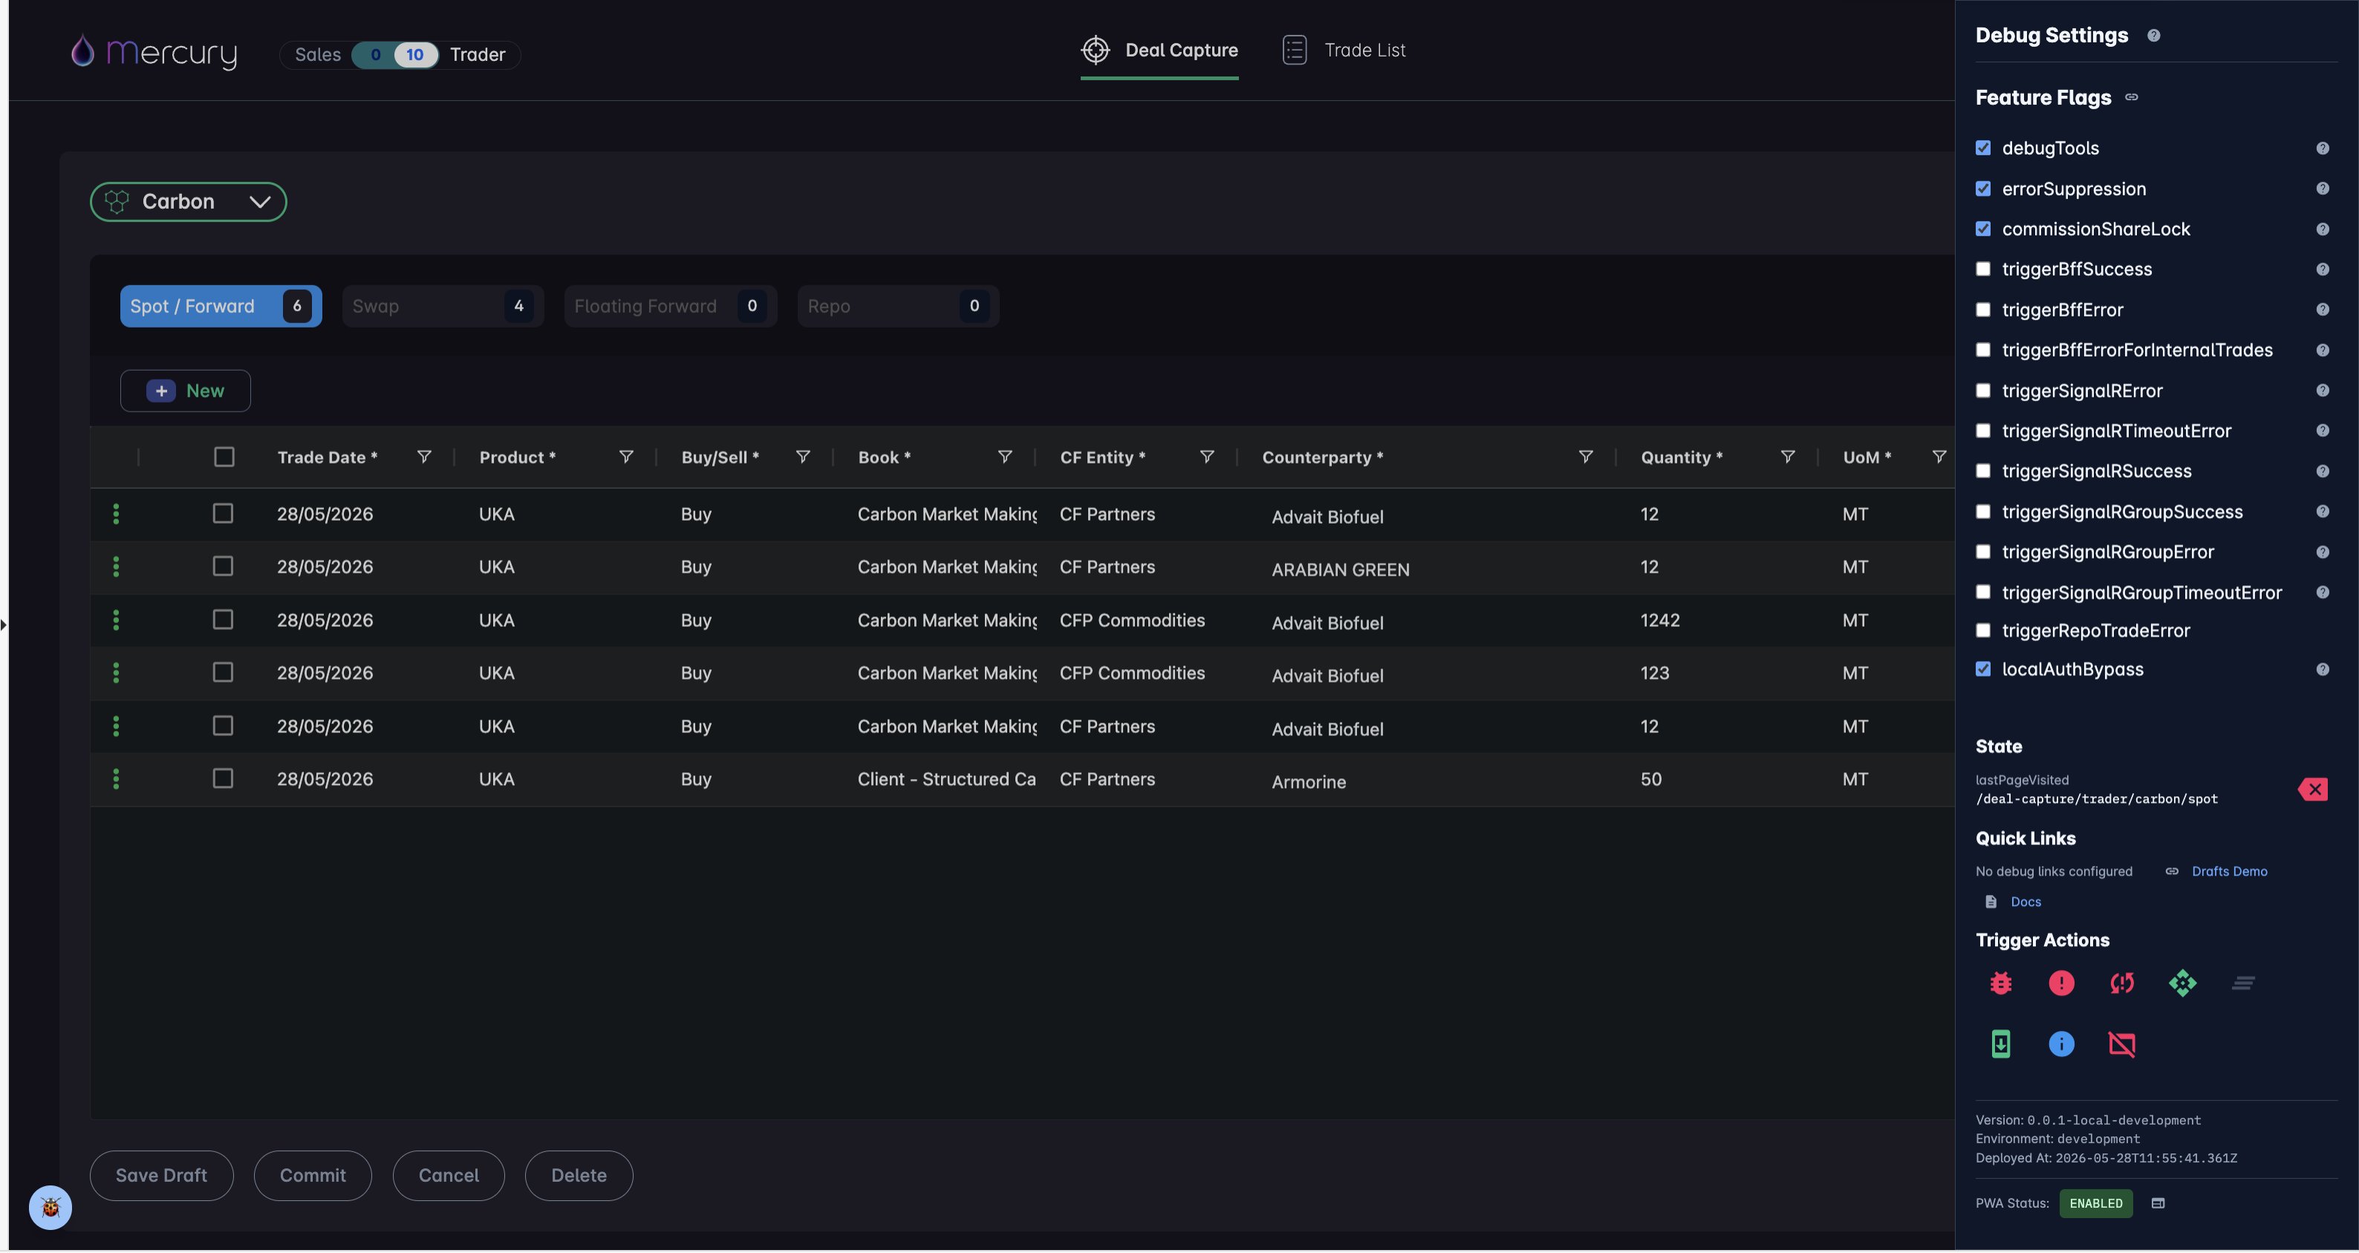Open the Drafts Demo quick link
Image resolution: width=2359 pixels, height=1253 pixels.
(x=2229, y=871)
